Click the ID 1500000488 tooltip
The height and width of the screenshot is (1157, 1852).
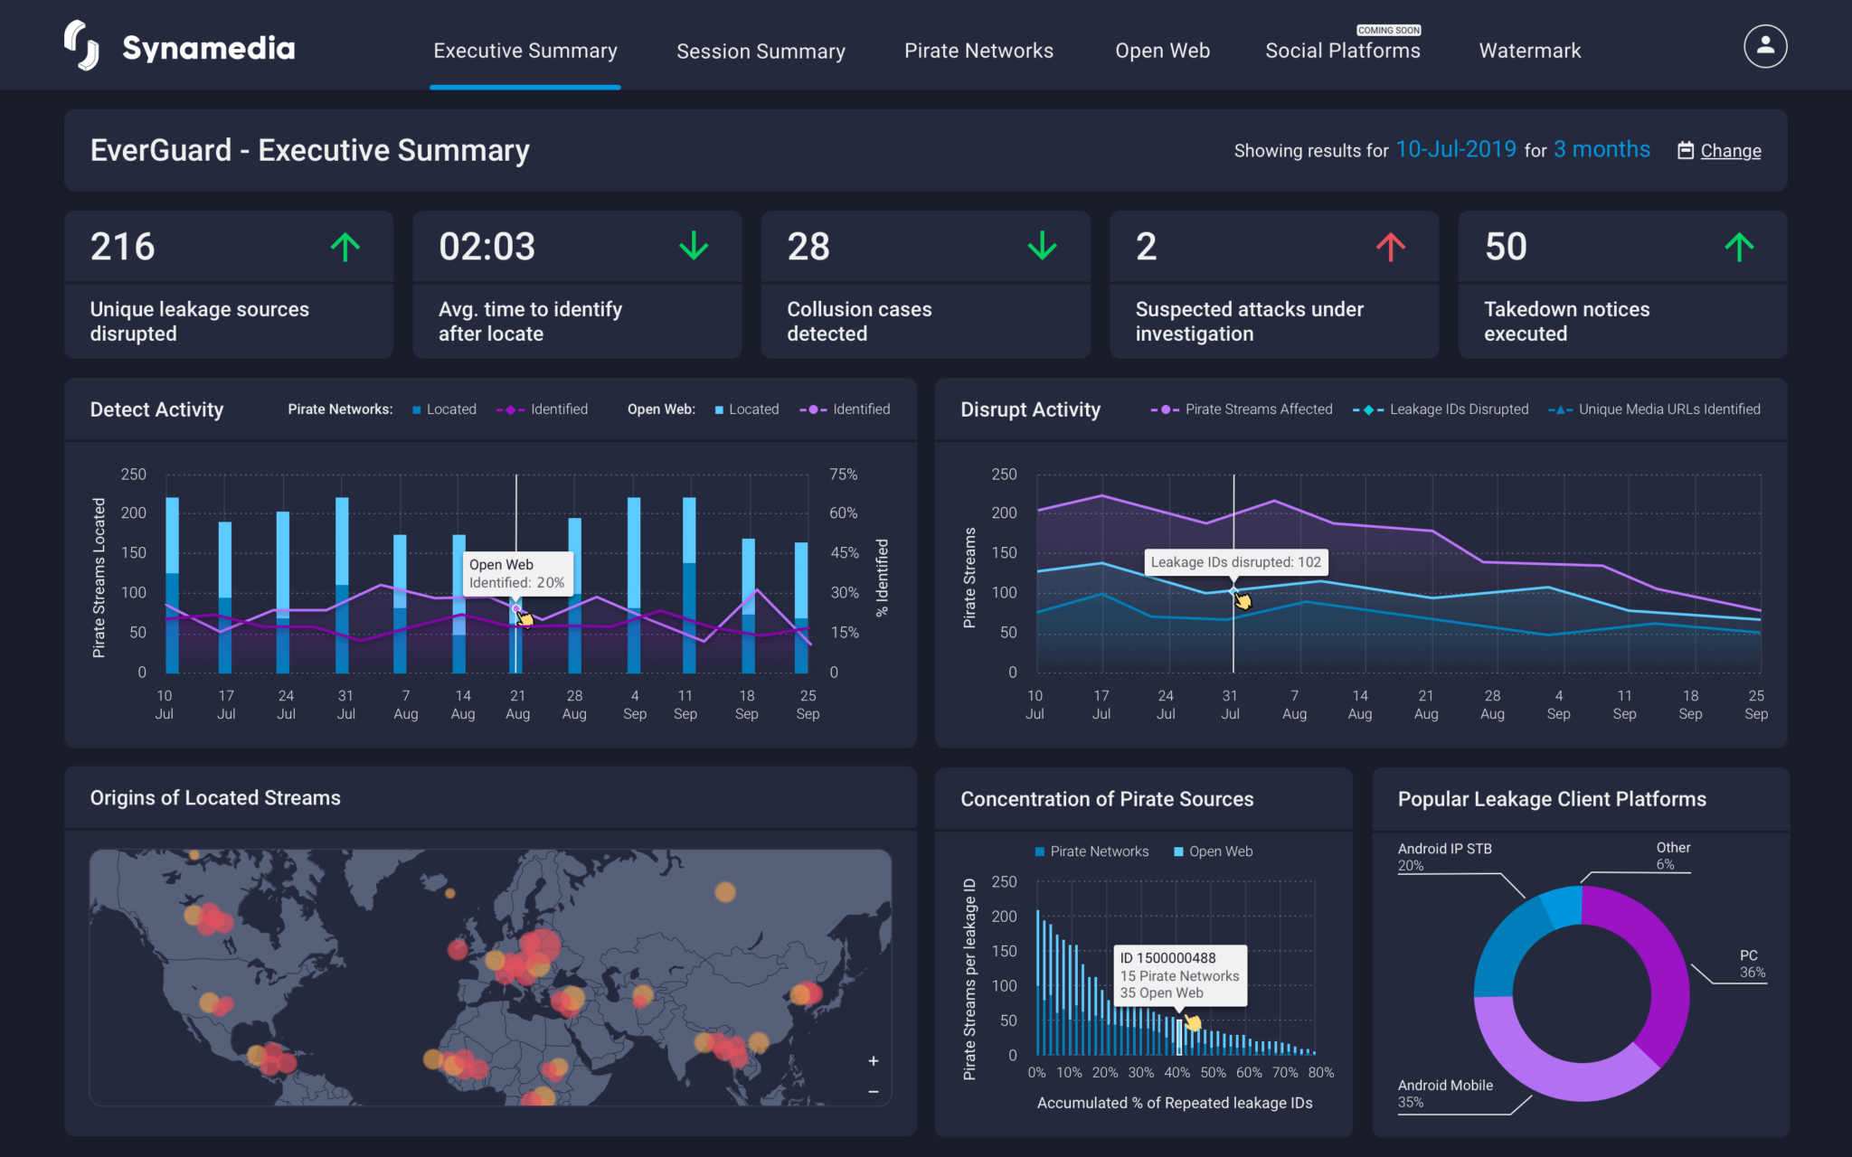(1179, 975)
